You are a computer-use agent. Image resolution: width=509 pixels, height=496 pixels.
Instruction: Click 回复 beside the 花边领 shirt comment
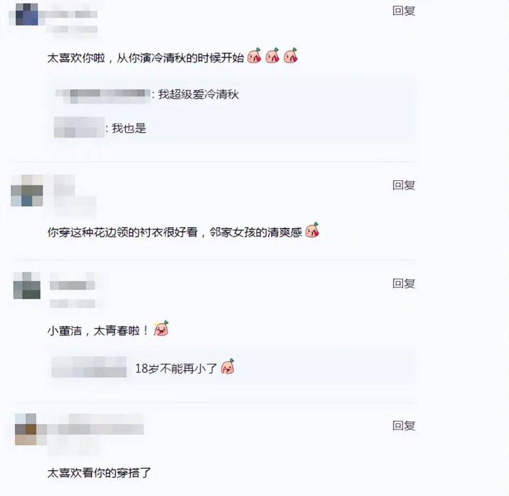(403, 185)
